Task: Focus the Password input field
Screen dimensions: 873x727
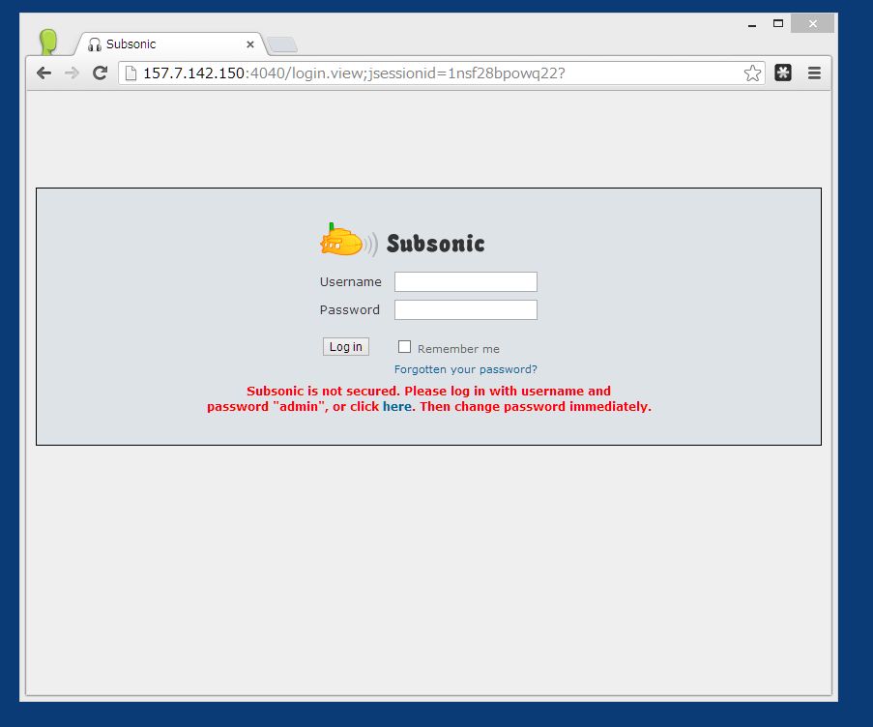Action: click(465, 310)
